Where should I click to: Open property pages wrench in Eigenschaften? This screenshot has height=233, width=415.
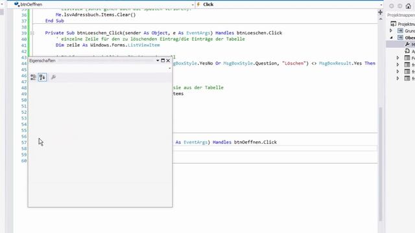(53, 77)
